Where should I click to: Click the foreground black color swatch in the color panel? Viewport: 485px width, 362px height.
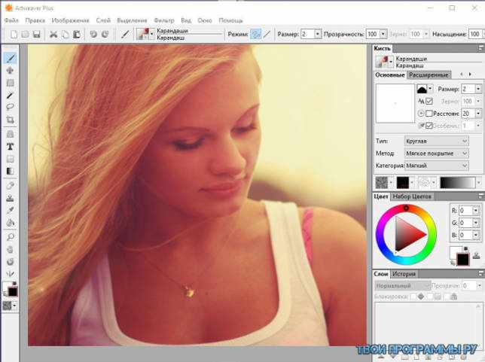pyautogui.click(x=462, y=259)
